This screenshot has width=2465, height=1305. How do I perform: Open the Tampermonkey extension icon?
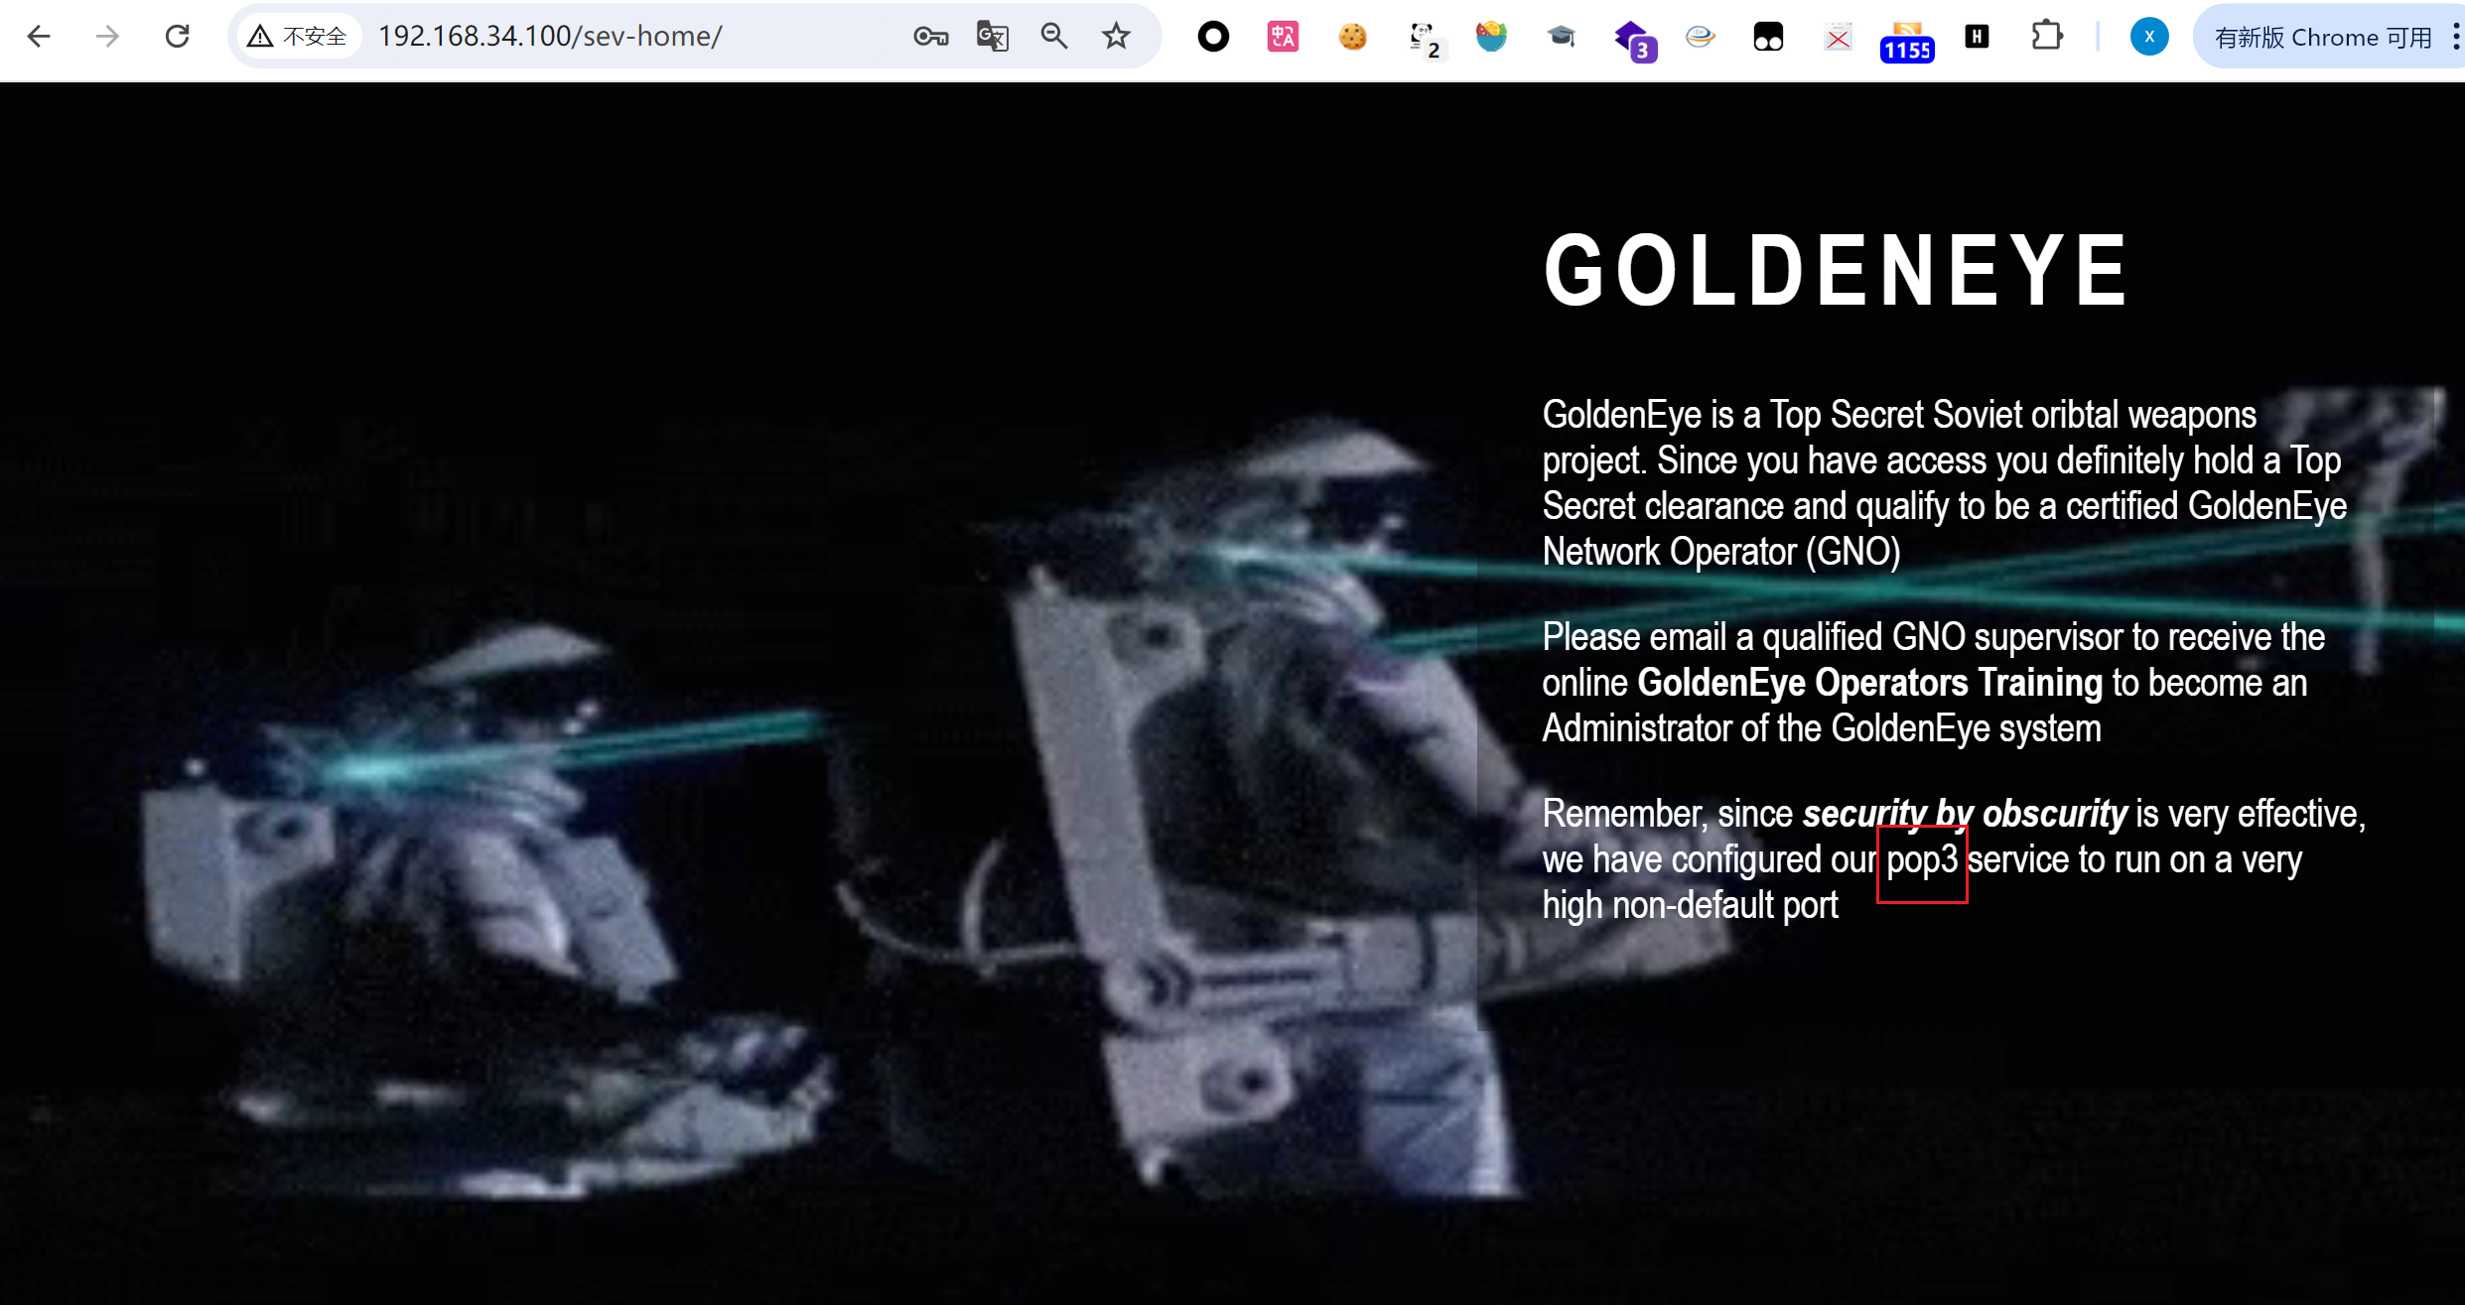[1768, 37]
